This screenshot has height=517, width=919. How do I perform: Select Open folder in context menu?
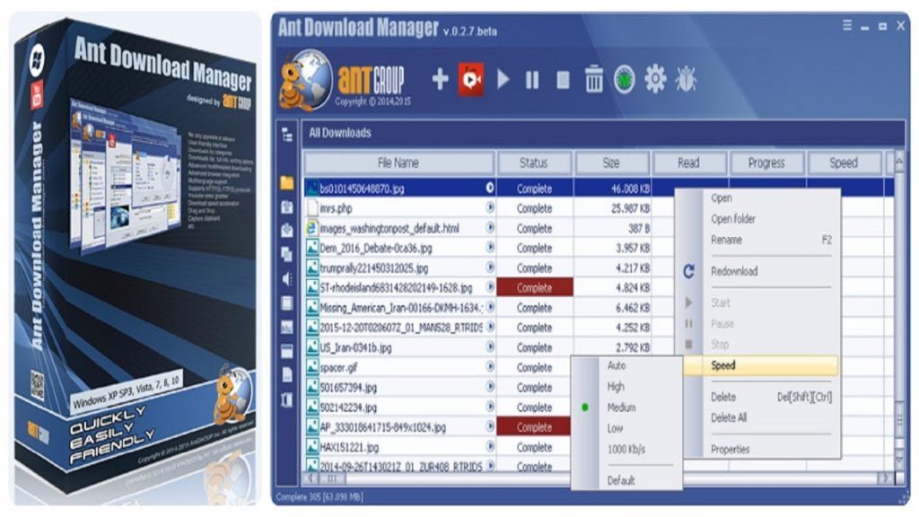click(x=733, y=219)
